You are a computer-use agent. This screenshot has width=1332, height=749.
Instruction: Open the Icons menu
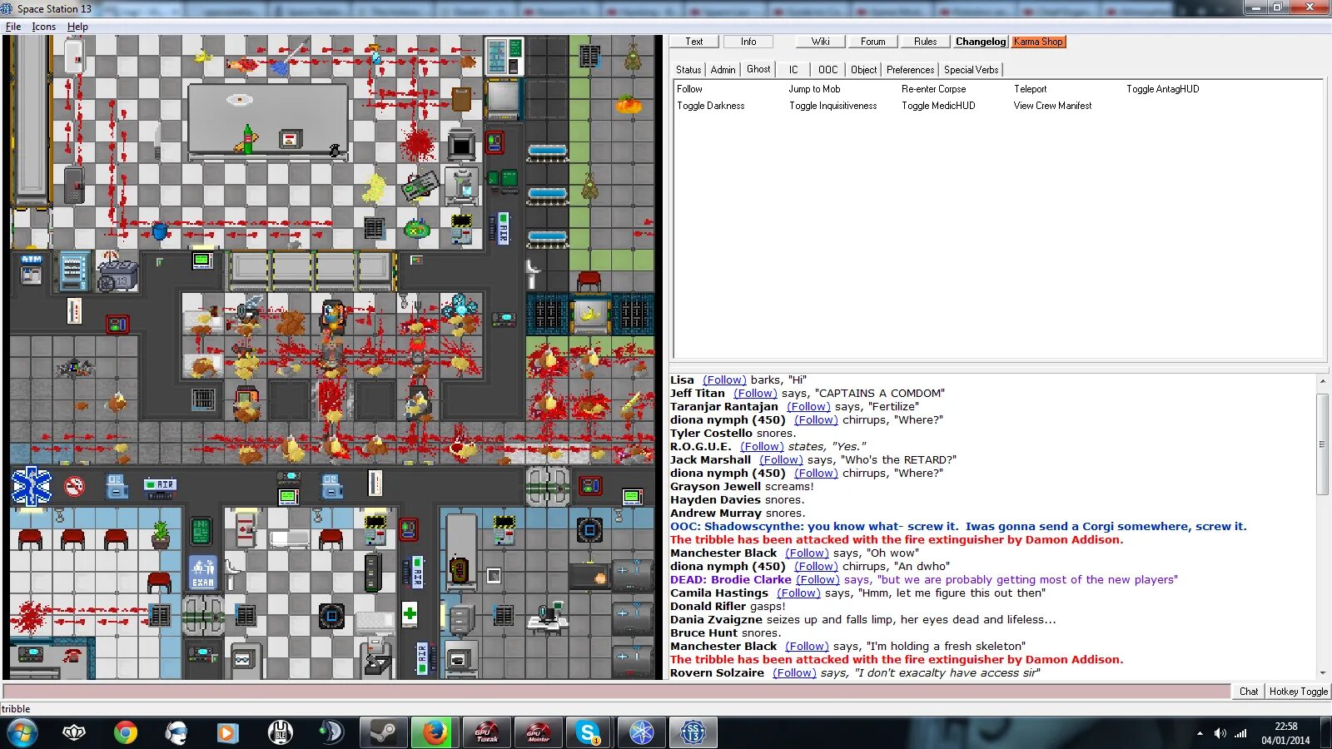[43, 27]
